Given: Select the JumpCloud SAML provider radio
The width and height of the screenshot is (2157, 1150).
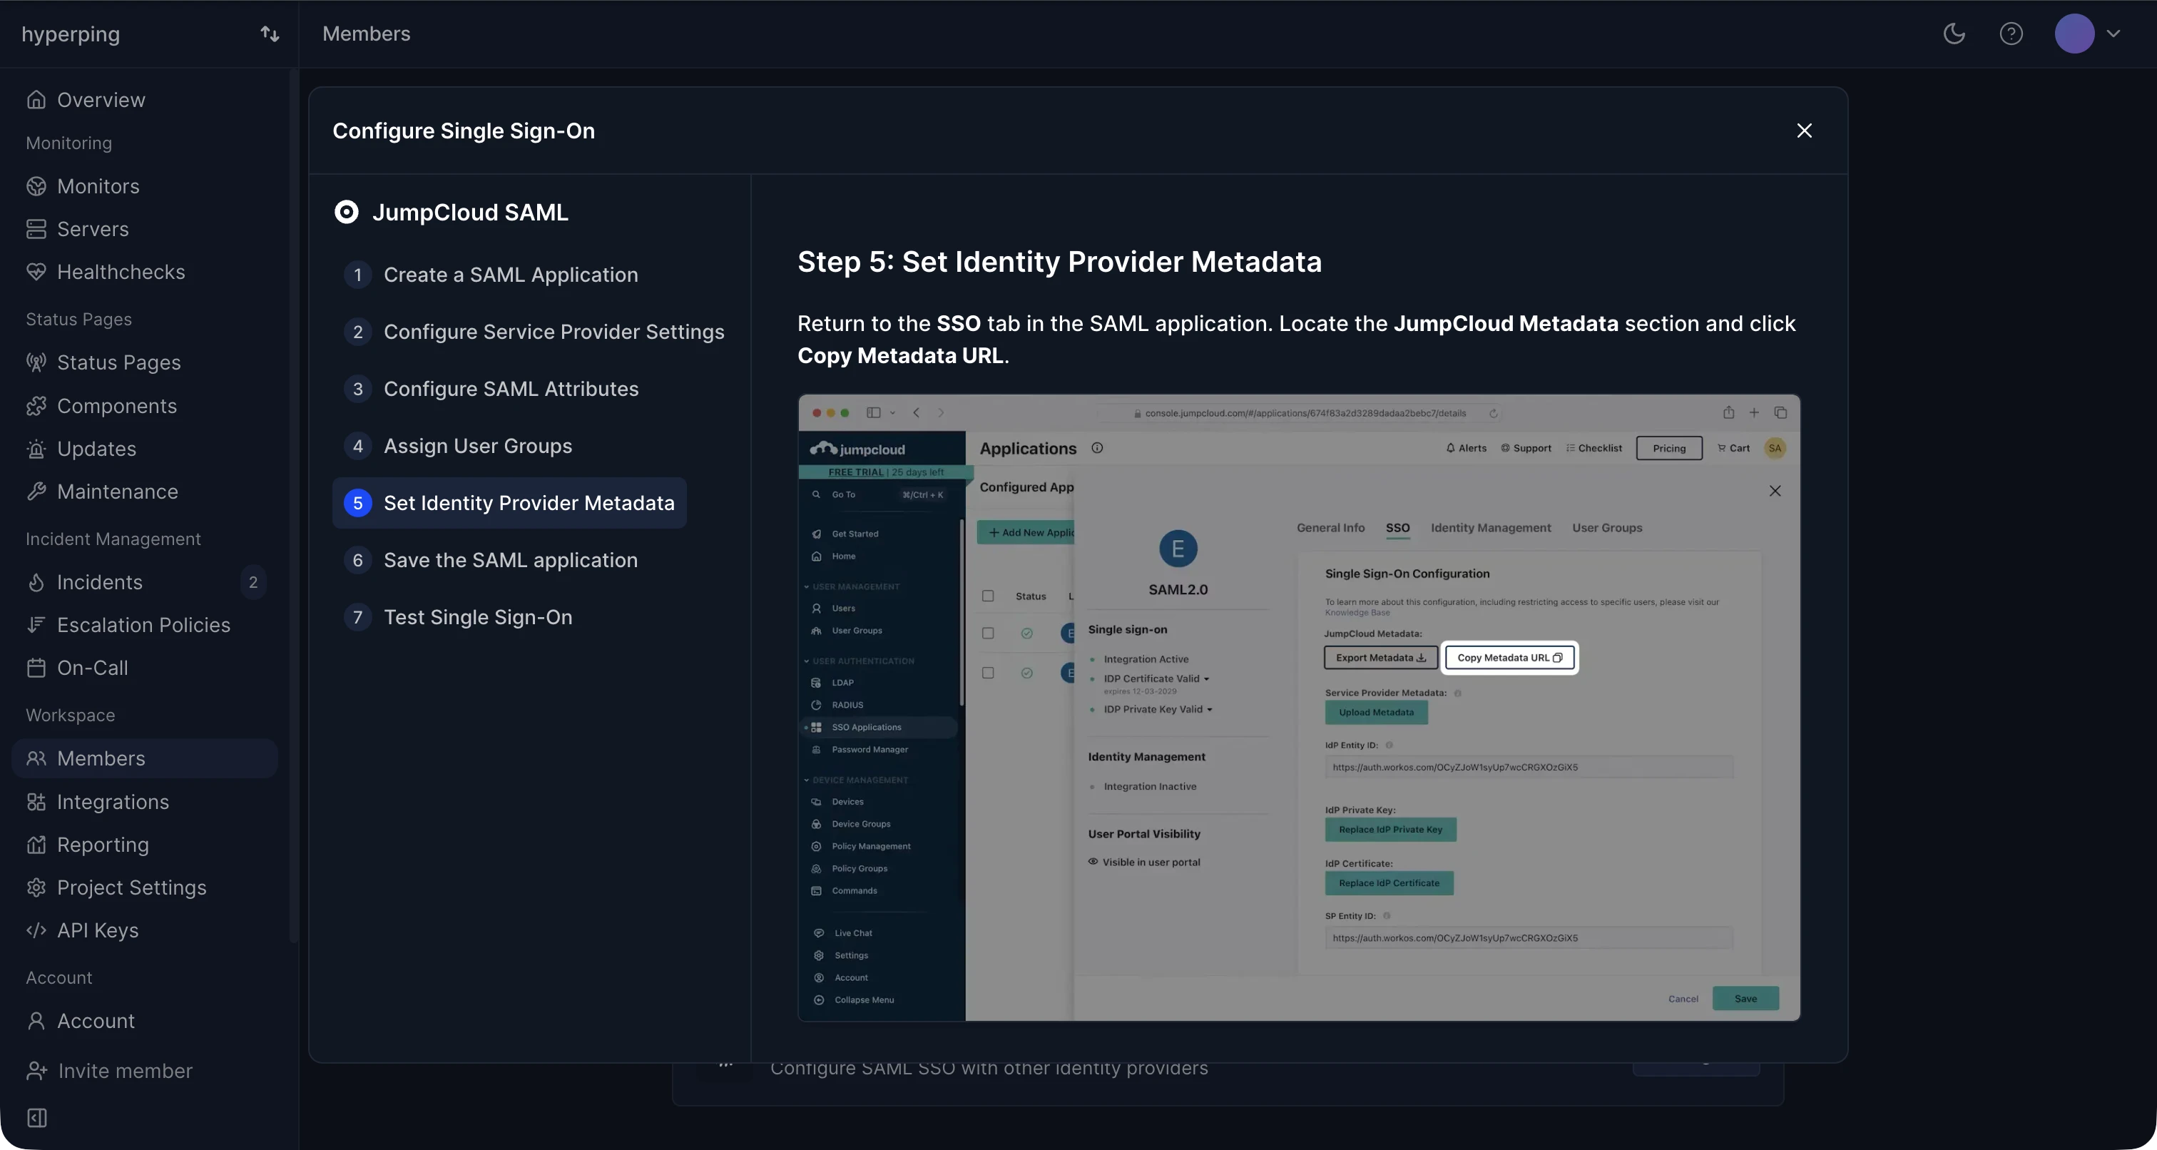Looking at the screenshot, I should click(346, 212).
